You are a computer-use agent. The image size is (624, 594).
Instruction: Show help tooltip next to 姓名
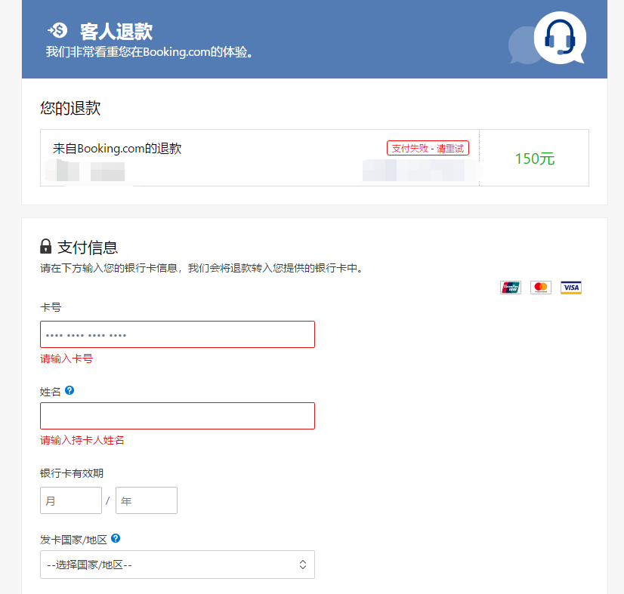(x=70, y=390)
